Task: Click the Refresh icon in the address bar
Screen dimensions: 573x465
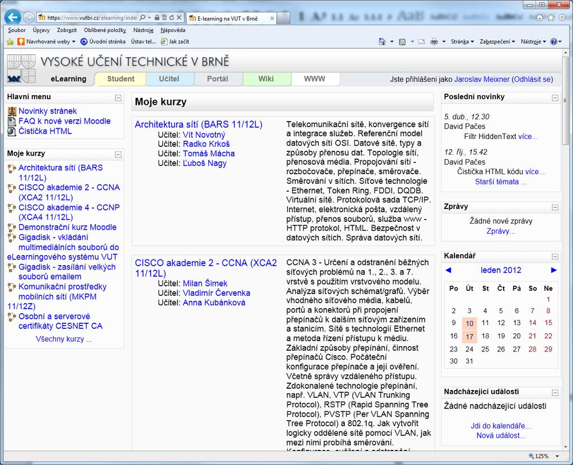Action: click(x=171, y=17)
